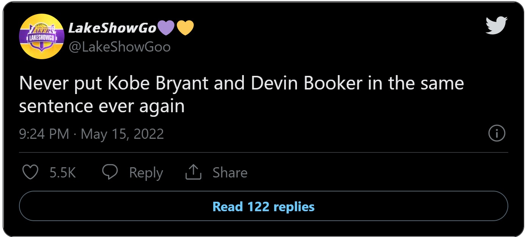Image resolution: width=528 pixels, height=237 pixels.
Task: Click the Twitter bird logo
Action: (497, 25)
